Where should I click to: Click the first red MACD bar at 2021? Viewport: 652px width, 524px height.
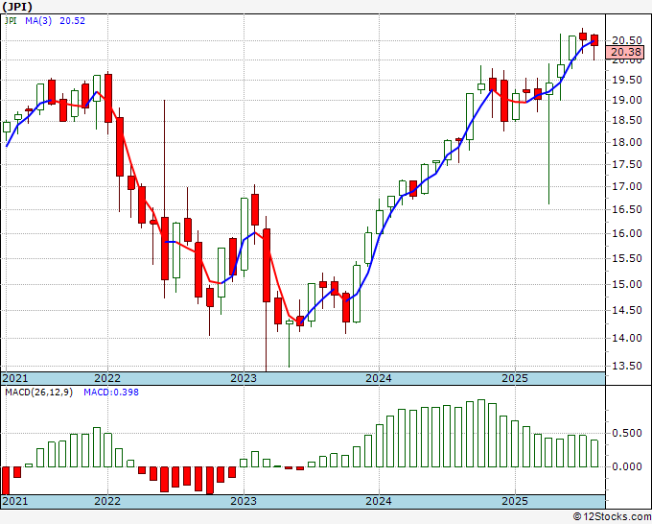pyautogui.click(x=6, y=480)
